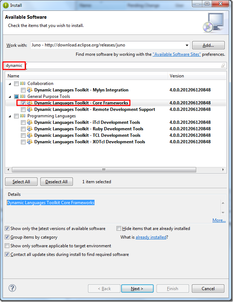Check Ruby Development Tools checkbox
The width and height of the screenshot is (233, 302).
23,129
